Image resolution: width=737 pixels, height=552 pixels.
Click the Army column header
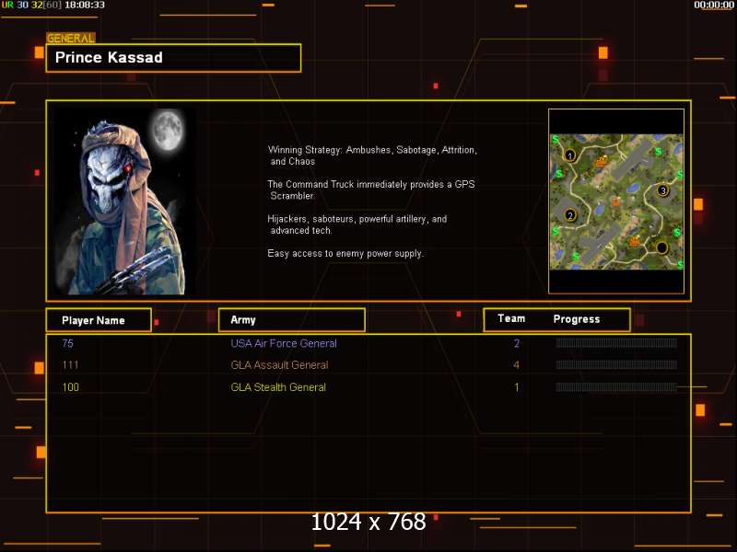coord(292,320)
